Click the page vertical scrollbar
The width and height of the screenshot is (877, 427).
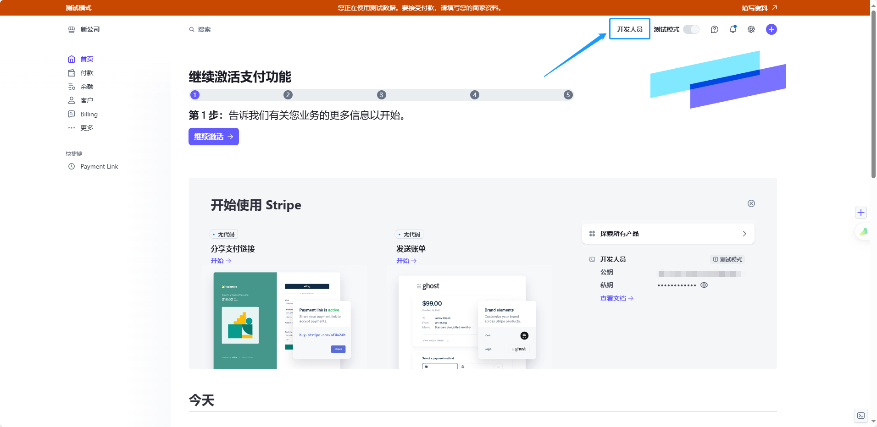click(x=873, y=94)
